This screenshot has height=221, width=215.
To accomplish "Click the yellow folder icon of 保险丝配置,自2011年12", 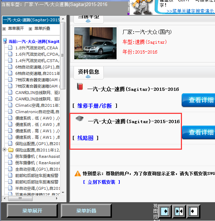I will pos(11,150).
